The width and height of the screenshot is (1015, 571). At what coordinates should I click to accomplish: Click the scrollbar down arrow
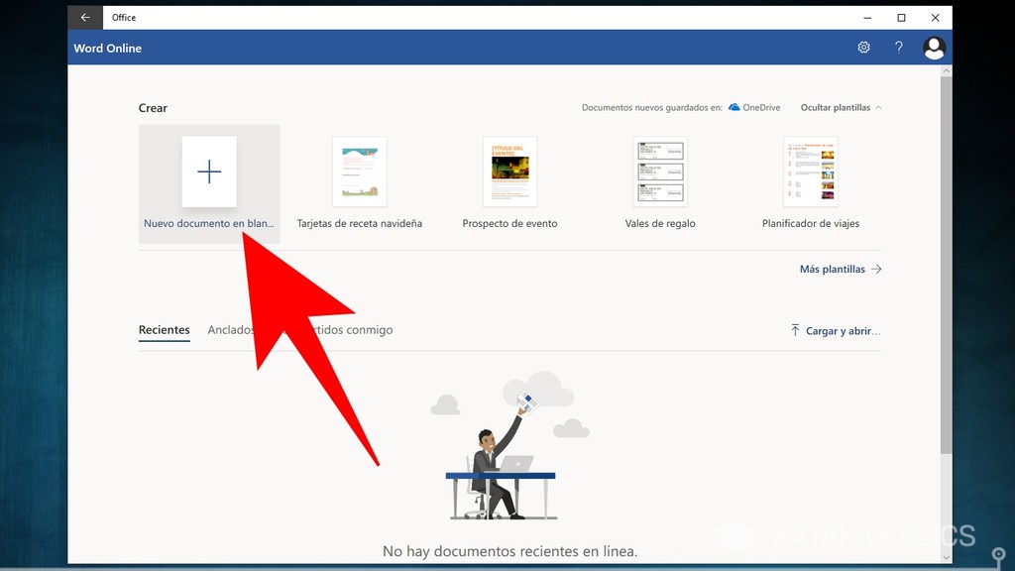click(x=946, y=557)
